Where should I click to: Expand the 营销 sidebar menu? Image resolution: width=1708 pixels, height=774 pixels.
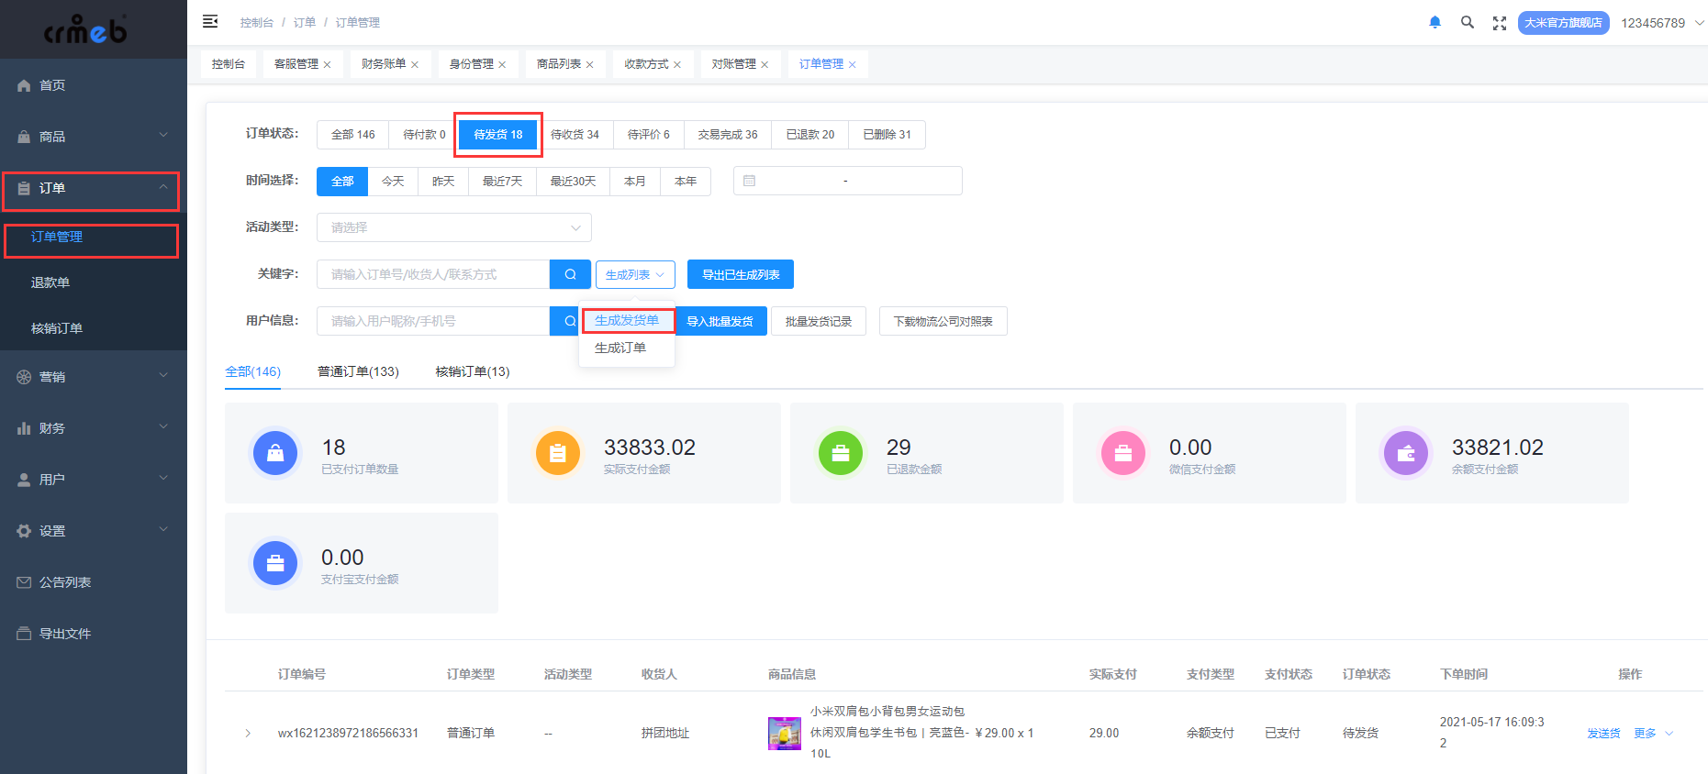pos(94,377)
